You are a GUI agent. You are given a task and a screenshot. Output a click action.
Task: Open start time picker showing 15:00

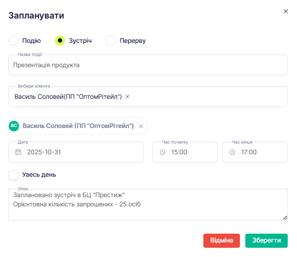[185, 152]
